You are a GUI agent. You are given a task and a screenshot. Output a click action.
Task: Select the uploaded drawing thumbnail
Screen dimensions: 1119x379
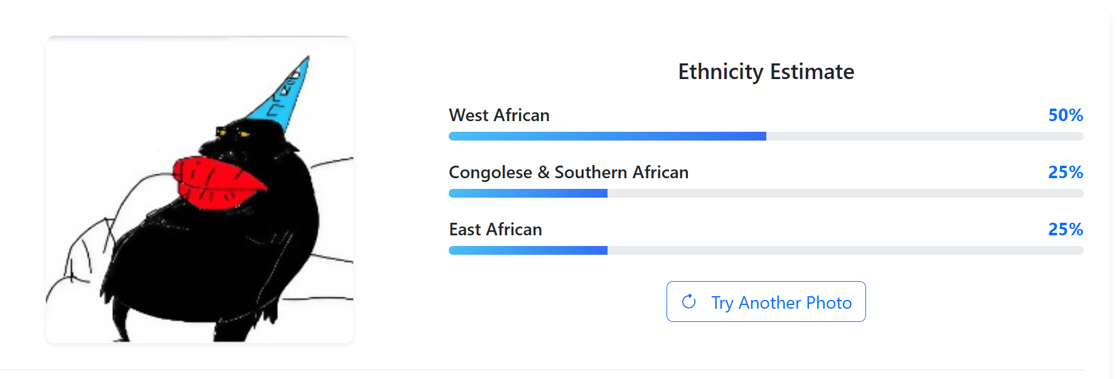[x=200, y=189]
